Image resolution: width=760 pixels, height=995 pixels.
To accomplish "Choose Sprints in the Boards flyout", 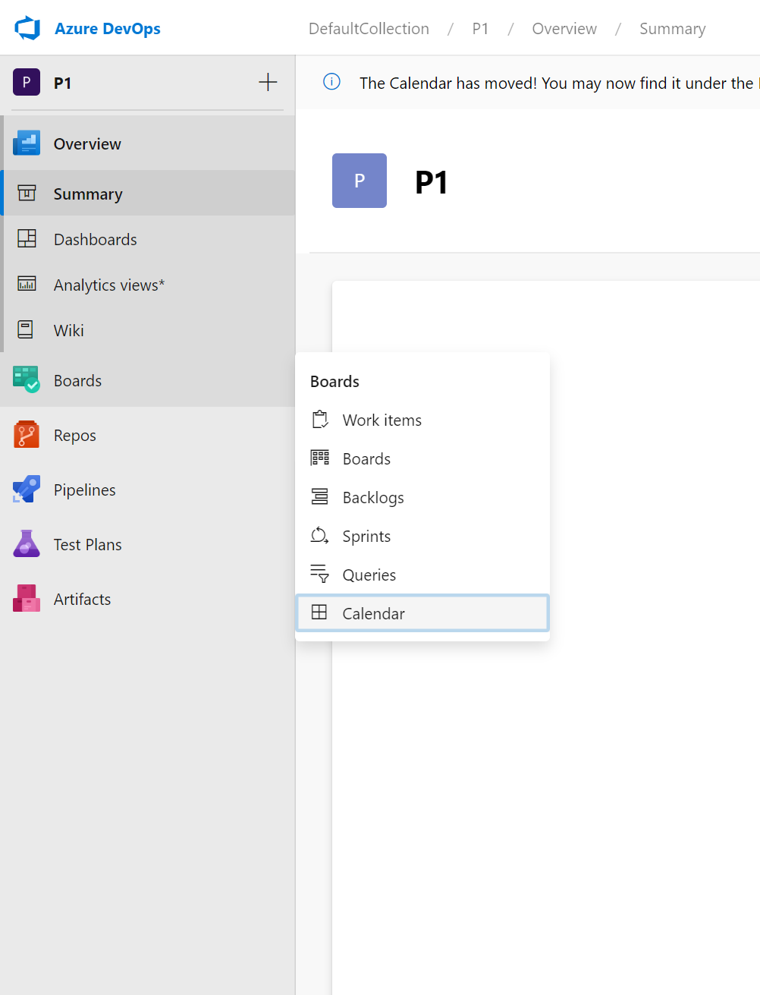I will pyautogui.click(x=366, y=536).
